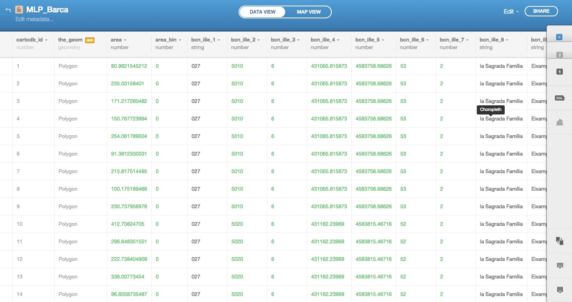Click the SHARE button
Image resolution: width=572 pixels, height=302 pixels.
pos(541,11)
